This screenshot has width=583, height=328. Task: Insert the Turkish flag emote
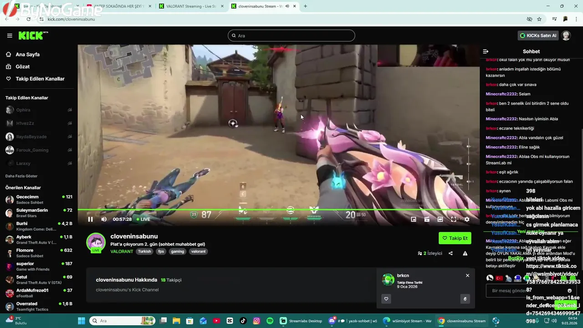coord(499,278)
